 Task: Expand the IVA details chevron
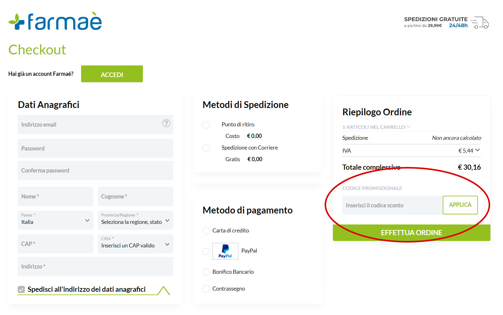478,150
